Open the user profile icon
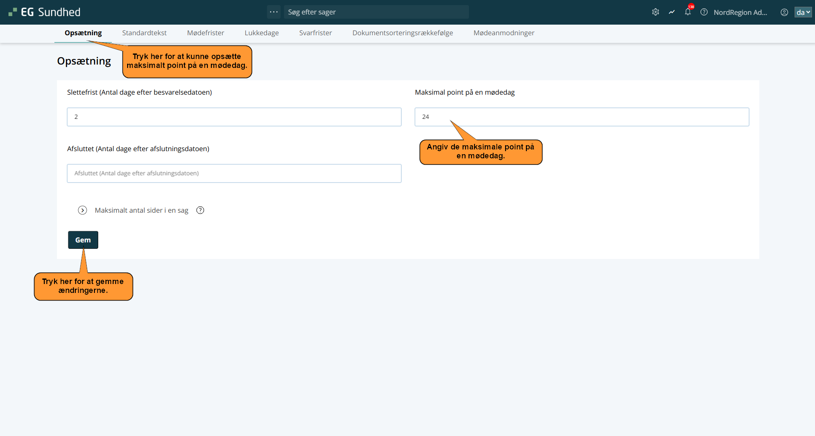This screenshot has height=436, width=815. pos(784,12)
